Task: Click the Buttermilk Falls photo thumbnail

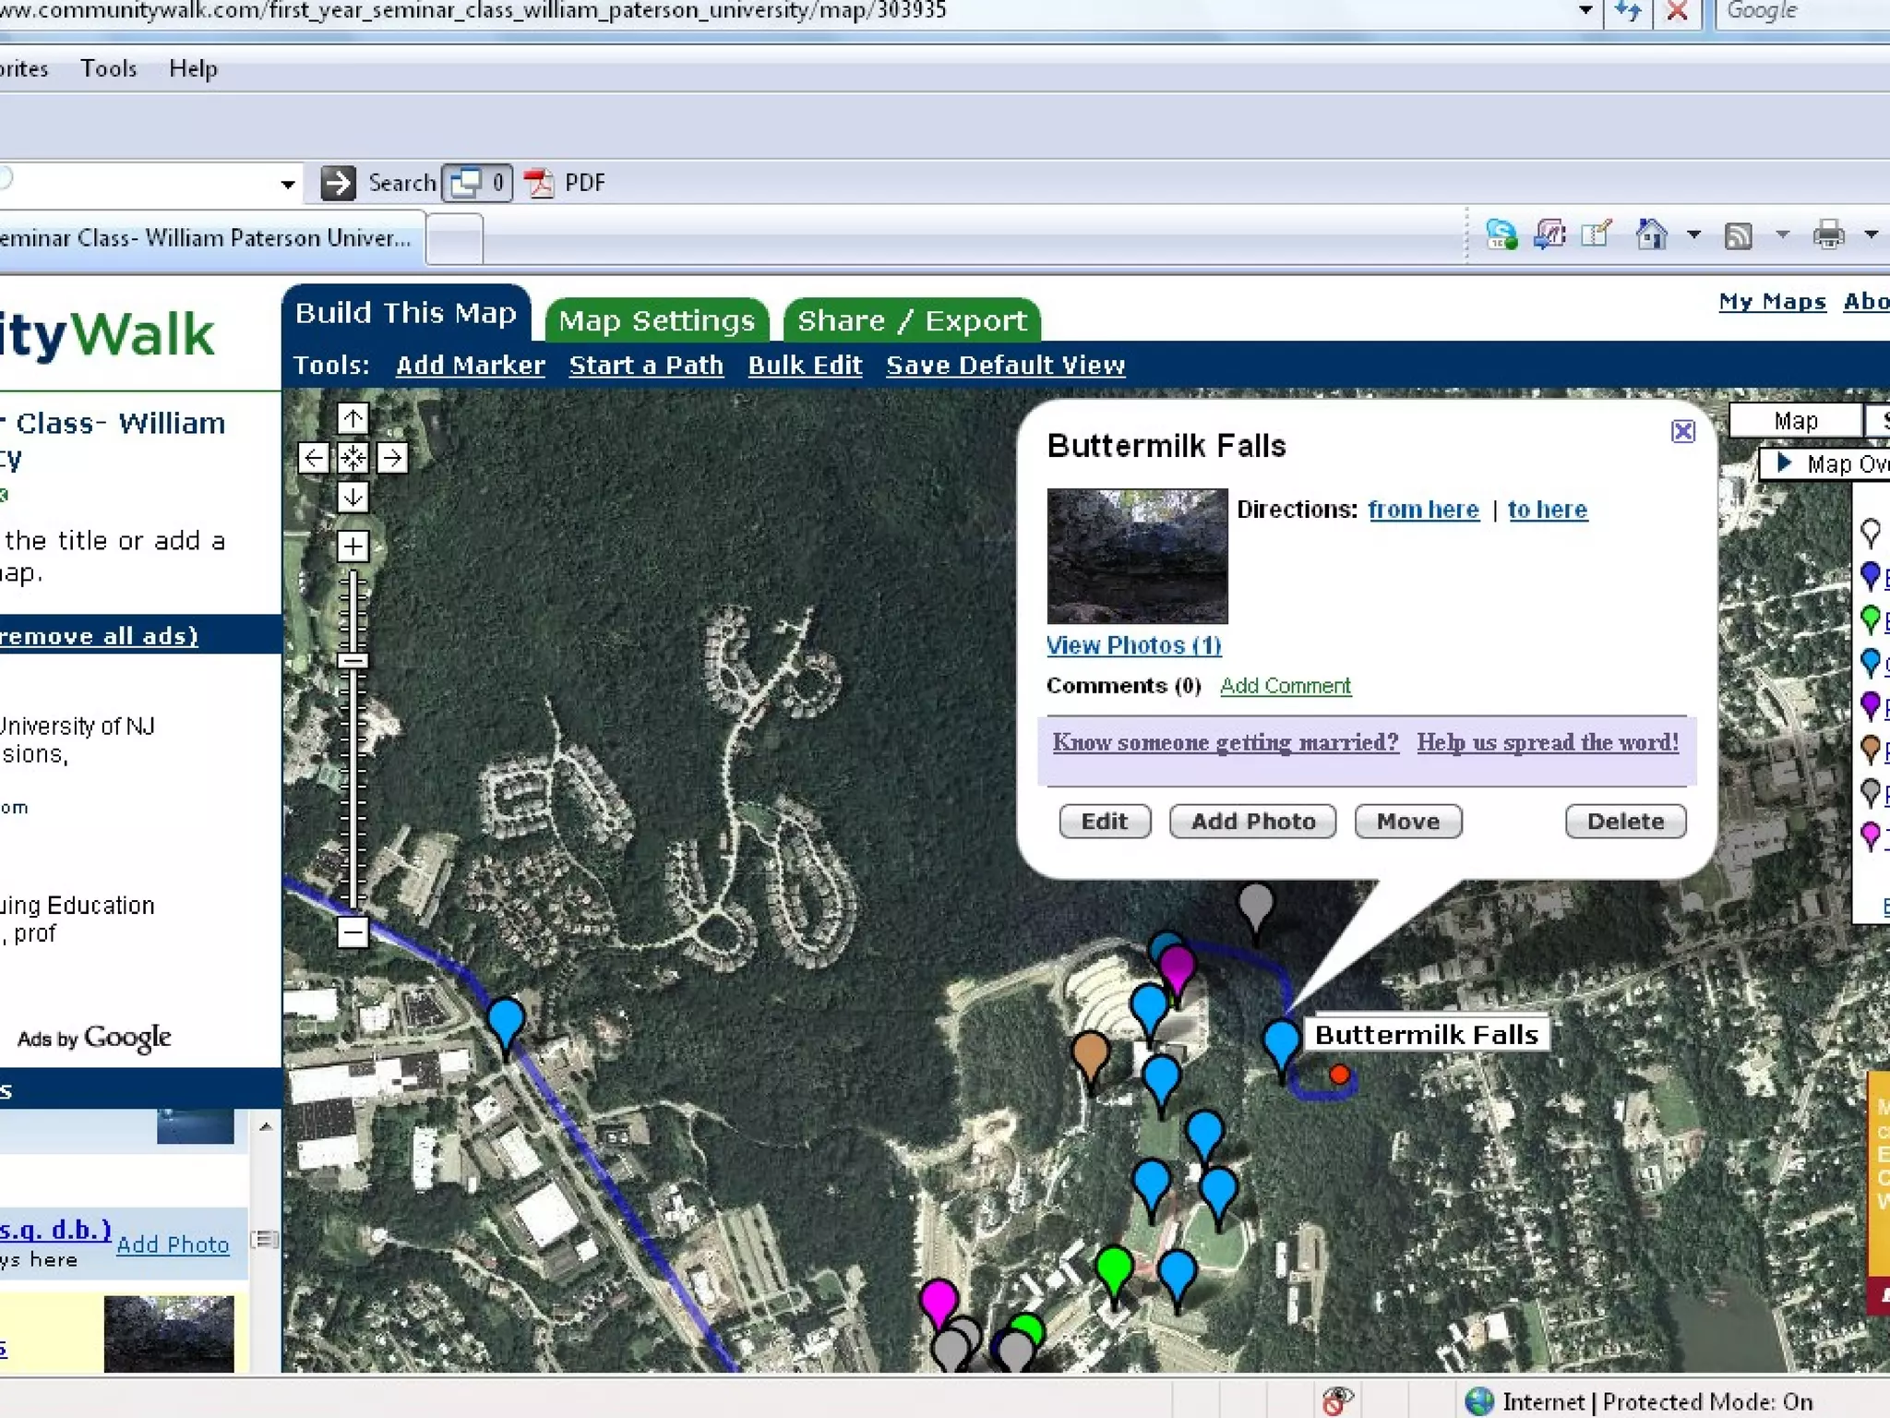Action: [1137, 556]
